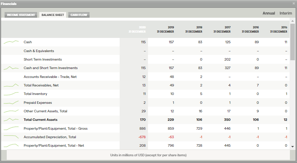Image resolution: width=297 pixels, height=163 pixels.
Task: Click 2019 Accumulated Depreciation value -63
Action: [171, 137]
